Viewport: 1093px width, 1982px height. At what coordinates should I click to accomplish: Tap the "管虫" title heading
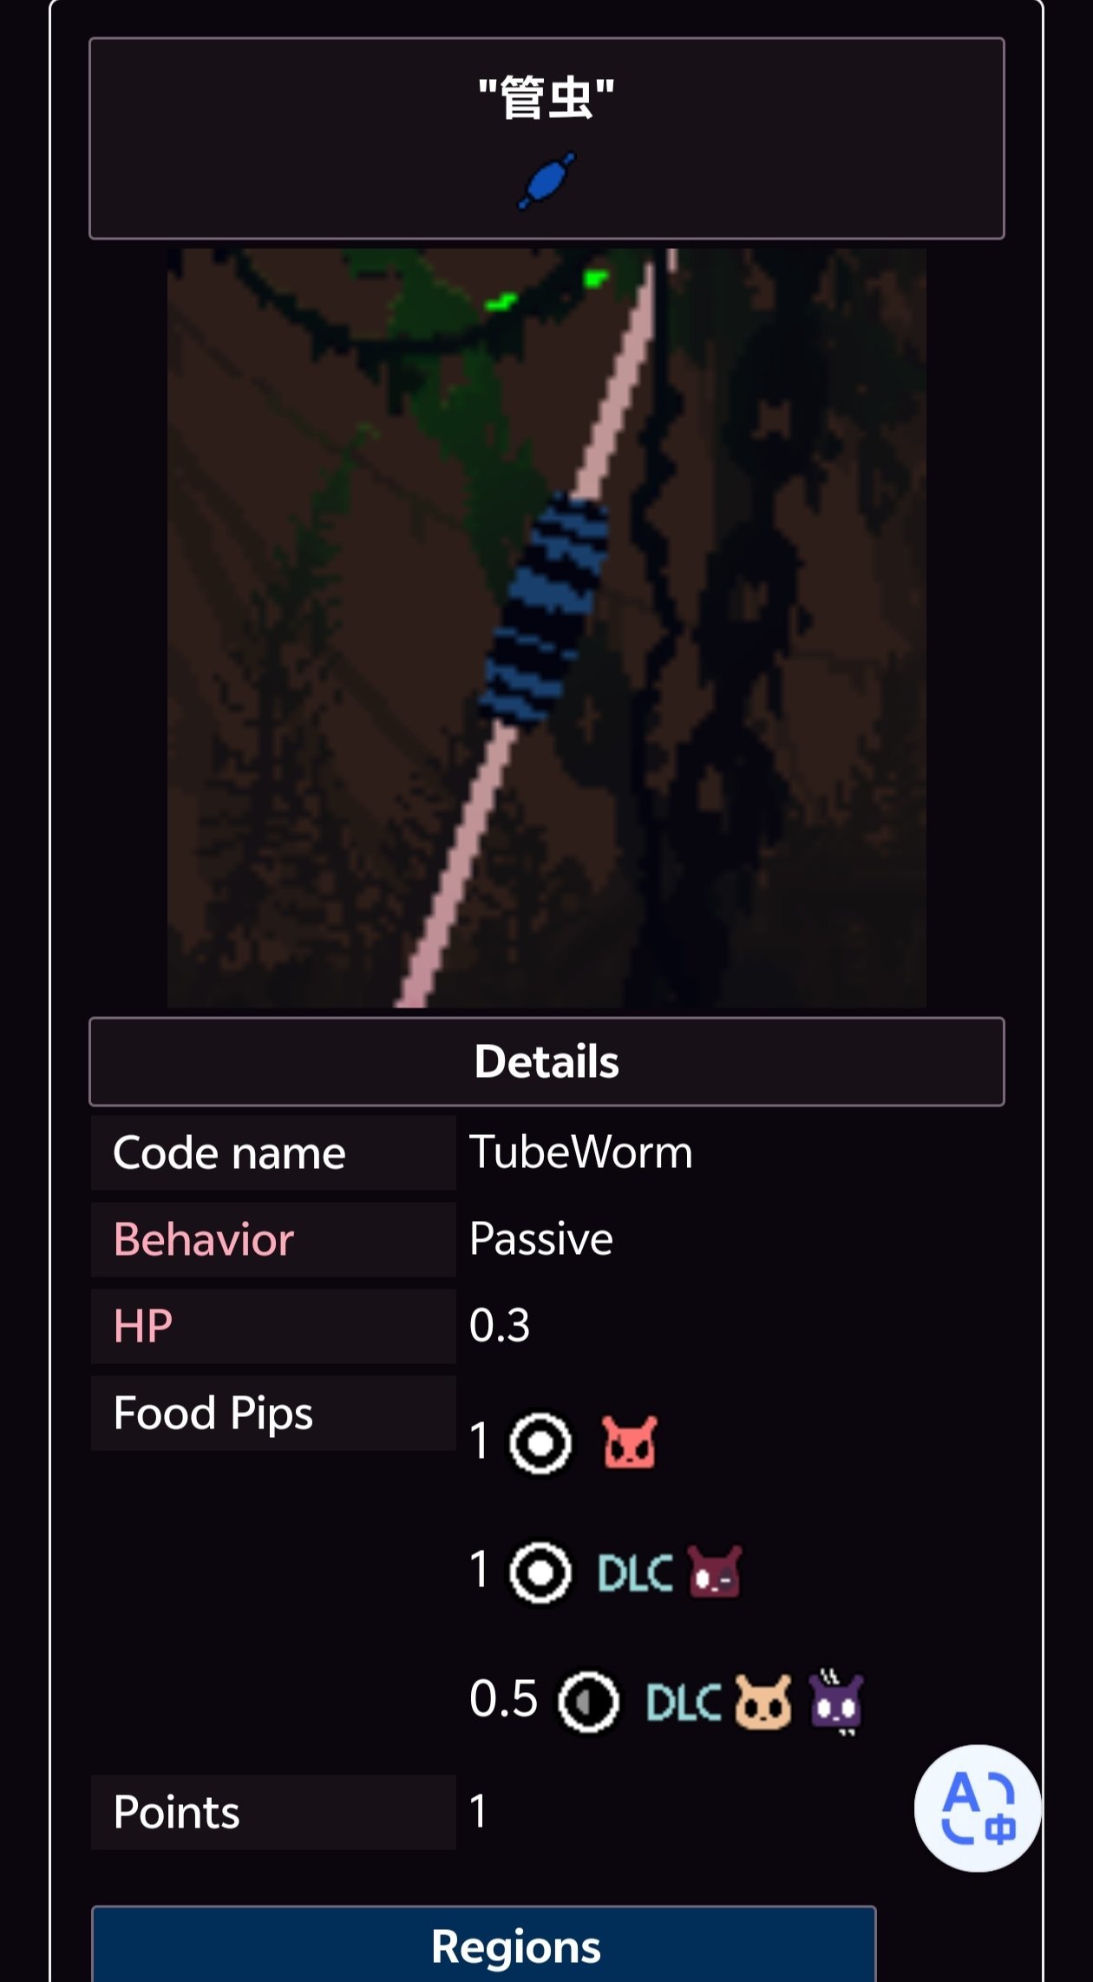point(546,97)
